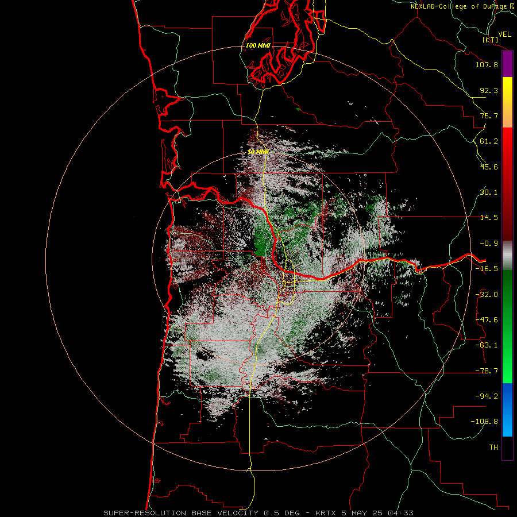Click the -94.2 velocity scale value

487,396
